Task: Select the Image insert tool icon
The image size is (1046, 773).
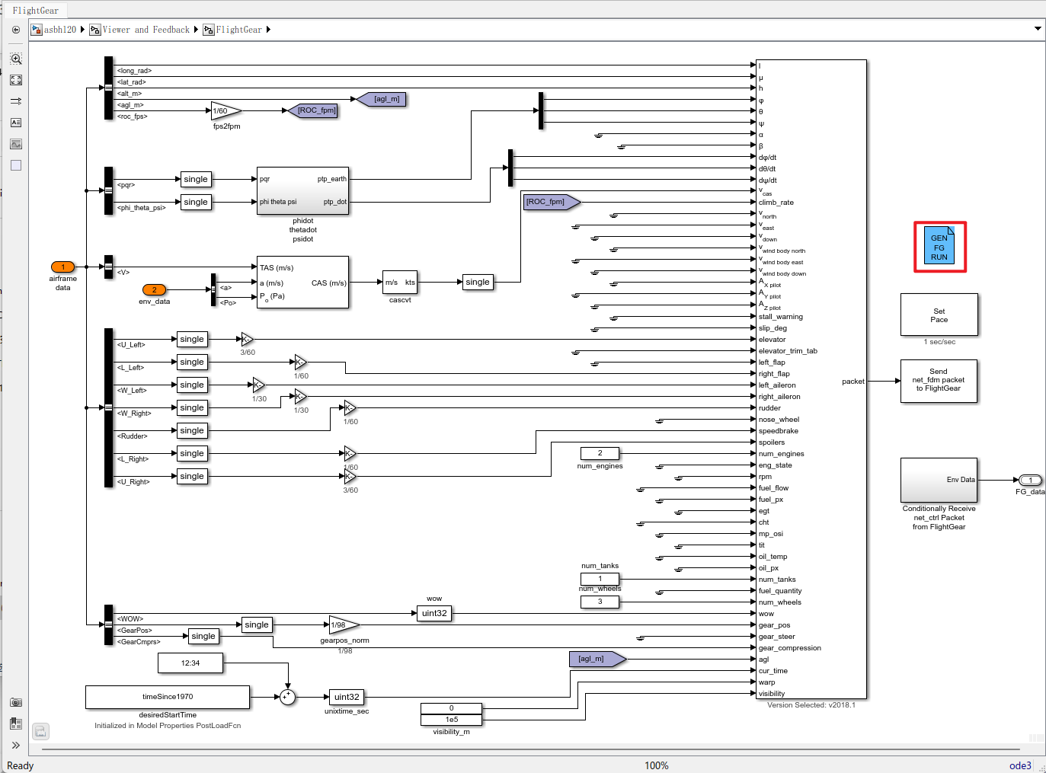Action: point(16,144)
